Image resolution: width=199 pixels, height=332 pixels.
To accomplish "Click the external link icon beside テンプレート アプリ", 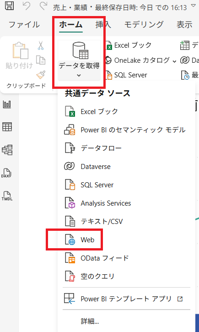I will click(180, 299).
